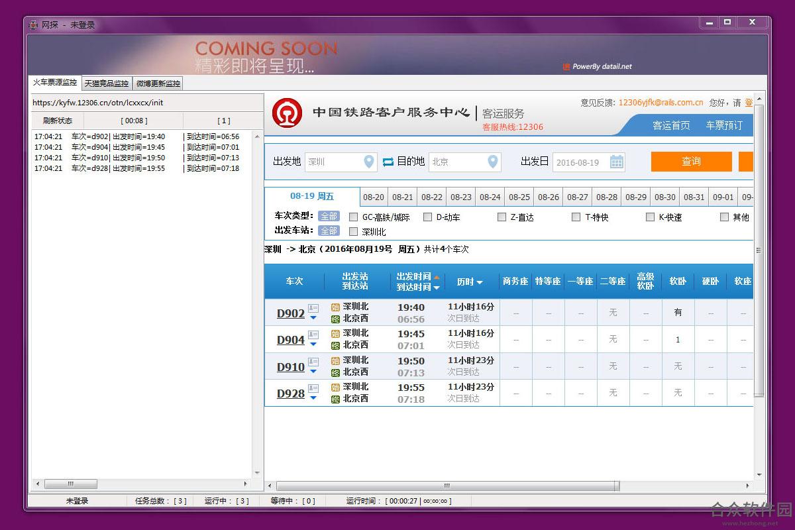Viewport: 795px width, 530px height.
Task: Open the 微博更新监控 tab
Action: click(x=158, y=83)
